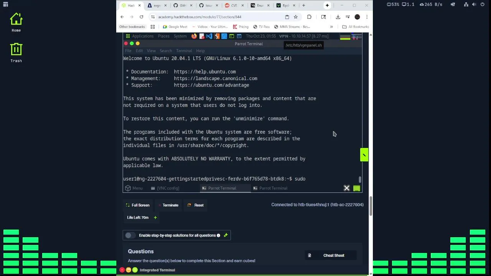Click the Gemini sparkle button in tab strip
Image resolution: width=491 pixels, height=276 pixels.
pyautogui.click(x=327, y=5)
